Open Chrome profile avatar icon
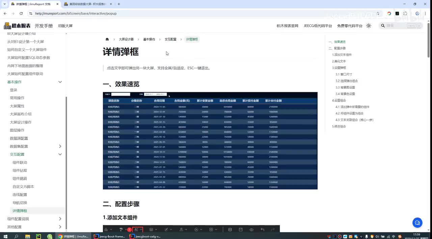Viewport: 432px width, 239px height. 417,13
